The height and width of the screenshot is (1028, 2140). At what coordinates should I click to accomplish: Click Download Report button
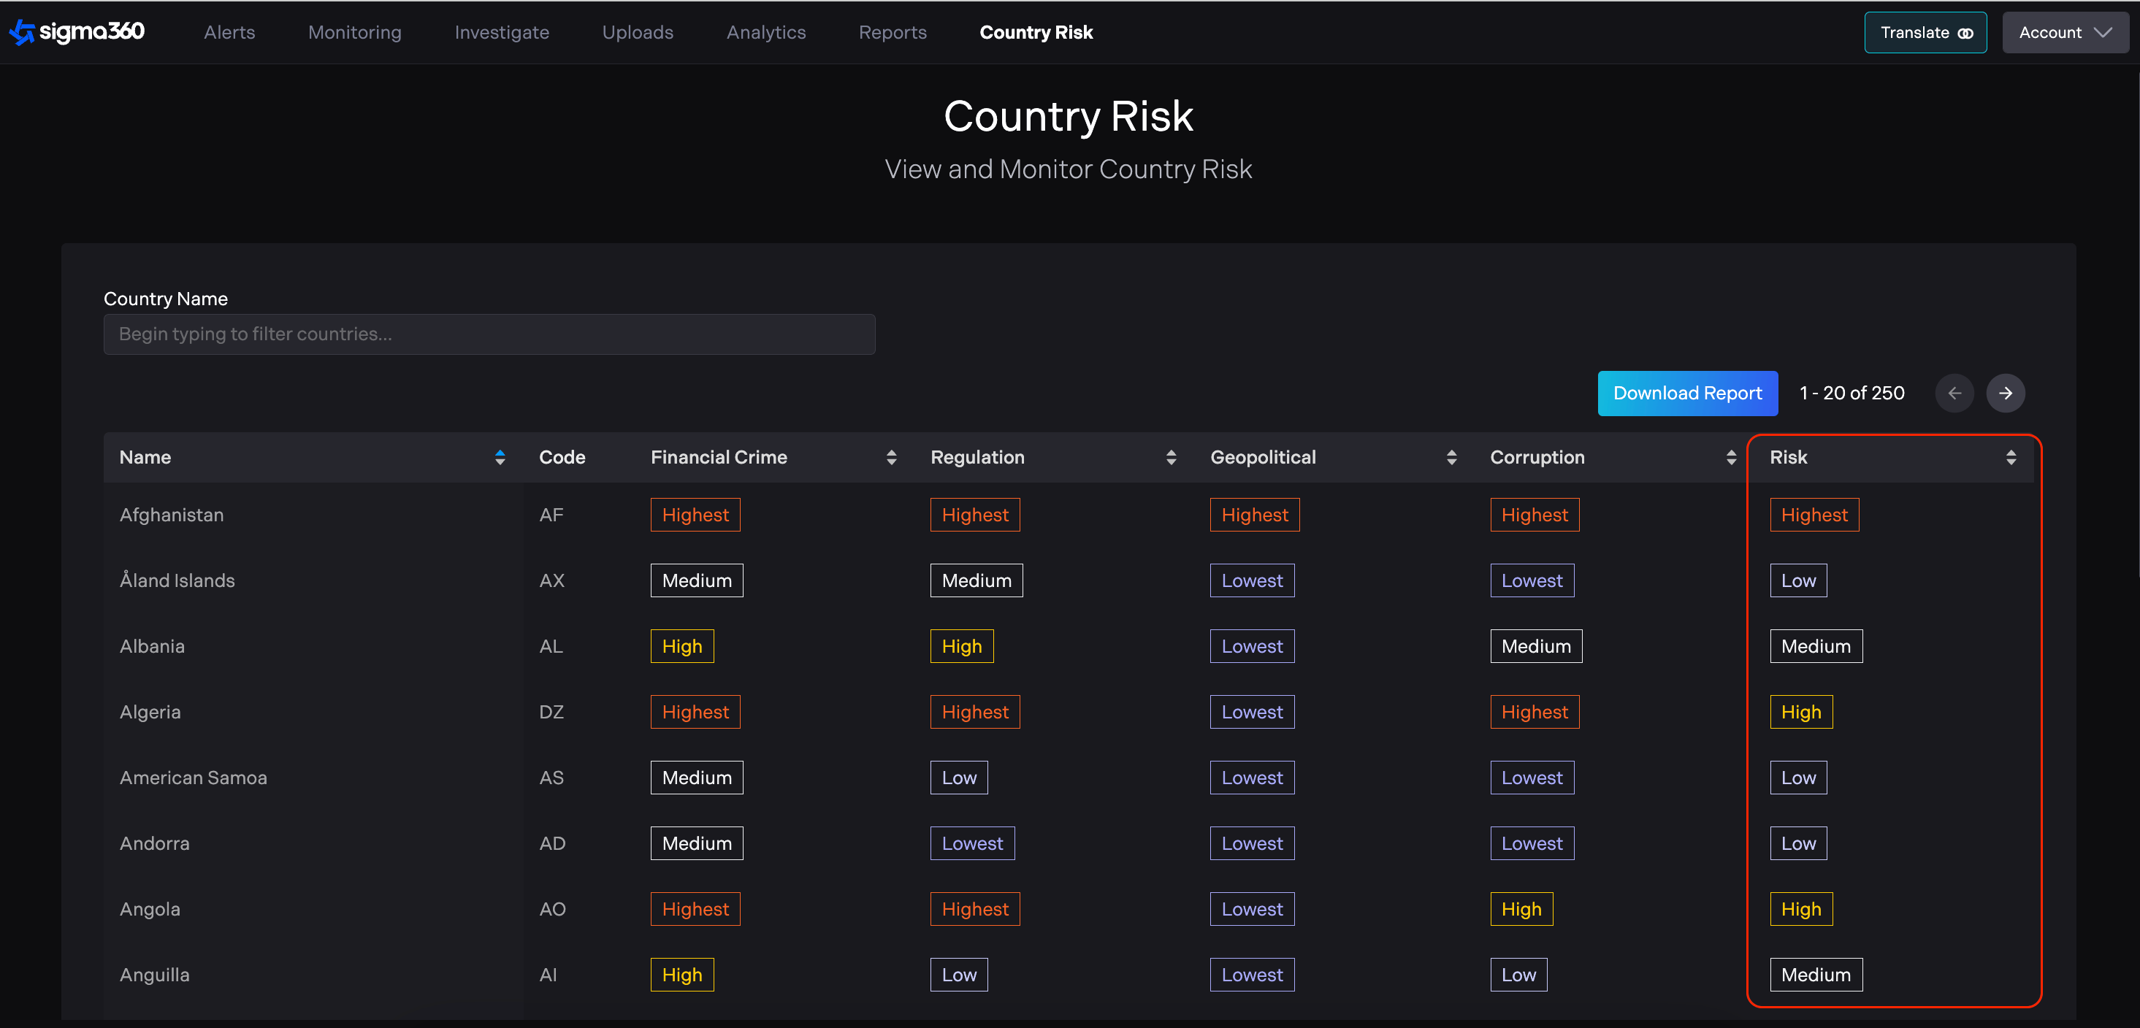click(1686, 393)
